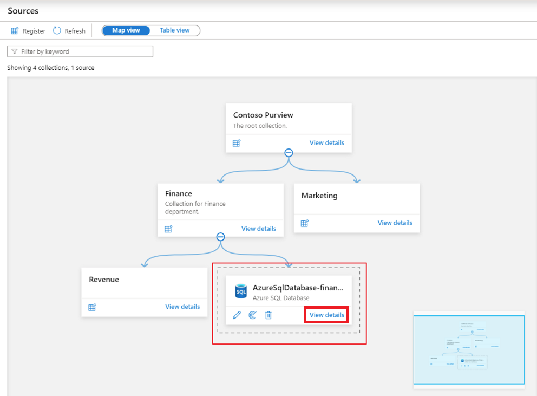The image size is (537, 396).
Task: Refresh the sources map
Action: (x=69, y=31)
